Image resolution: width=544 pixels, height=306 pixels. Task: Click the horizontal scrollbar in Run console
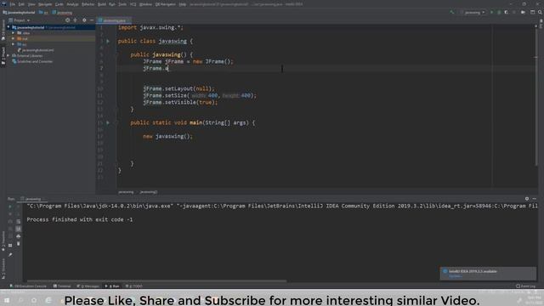click(156, 281)
